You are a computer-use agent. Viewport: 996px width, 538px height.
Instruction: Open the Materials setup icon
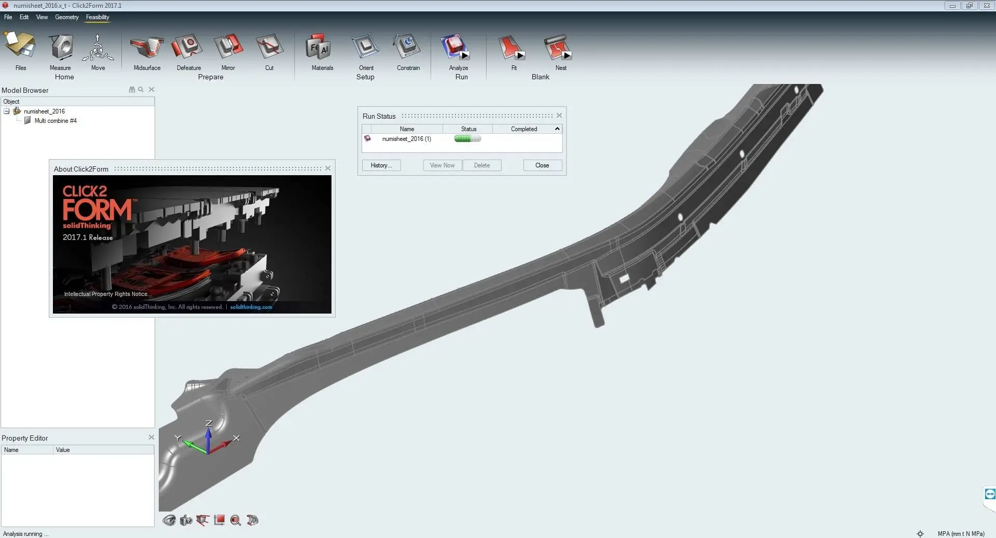[319, 47]
